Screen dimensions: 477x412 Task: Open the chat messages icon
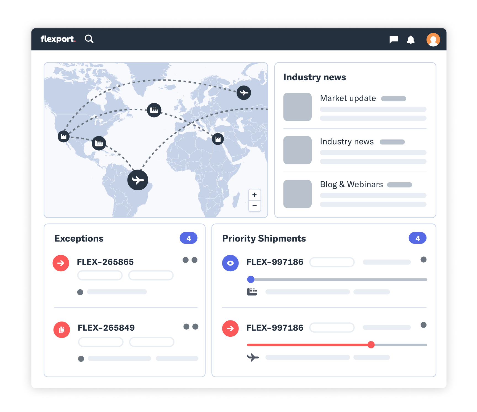click(394, 39)
